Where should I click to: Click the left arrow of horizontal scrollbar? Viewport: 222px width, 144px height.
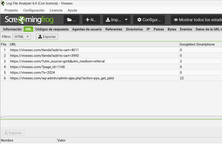pyautogui.click(x=2, y=117)
